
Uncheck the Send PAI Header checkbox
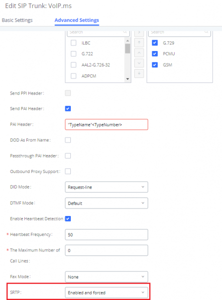[x=68, y=108]
